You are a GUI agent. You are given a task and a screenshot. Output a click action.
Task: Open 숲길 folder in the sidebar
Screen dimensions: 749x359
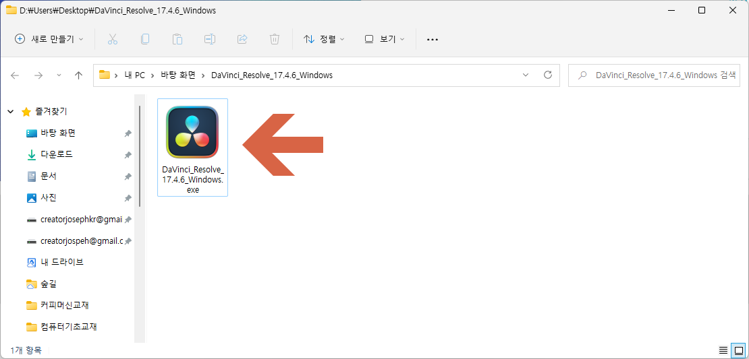(x=49, y=284)
